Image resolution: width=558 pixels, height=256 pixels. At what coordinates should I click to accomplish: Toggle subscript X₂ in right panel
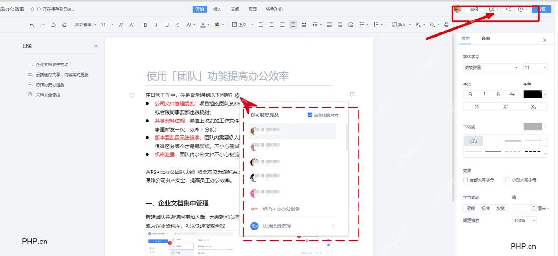(533, 107)
